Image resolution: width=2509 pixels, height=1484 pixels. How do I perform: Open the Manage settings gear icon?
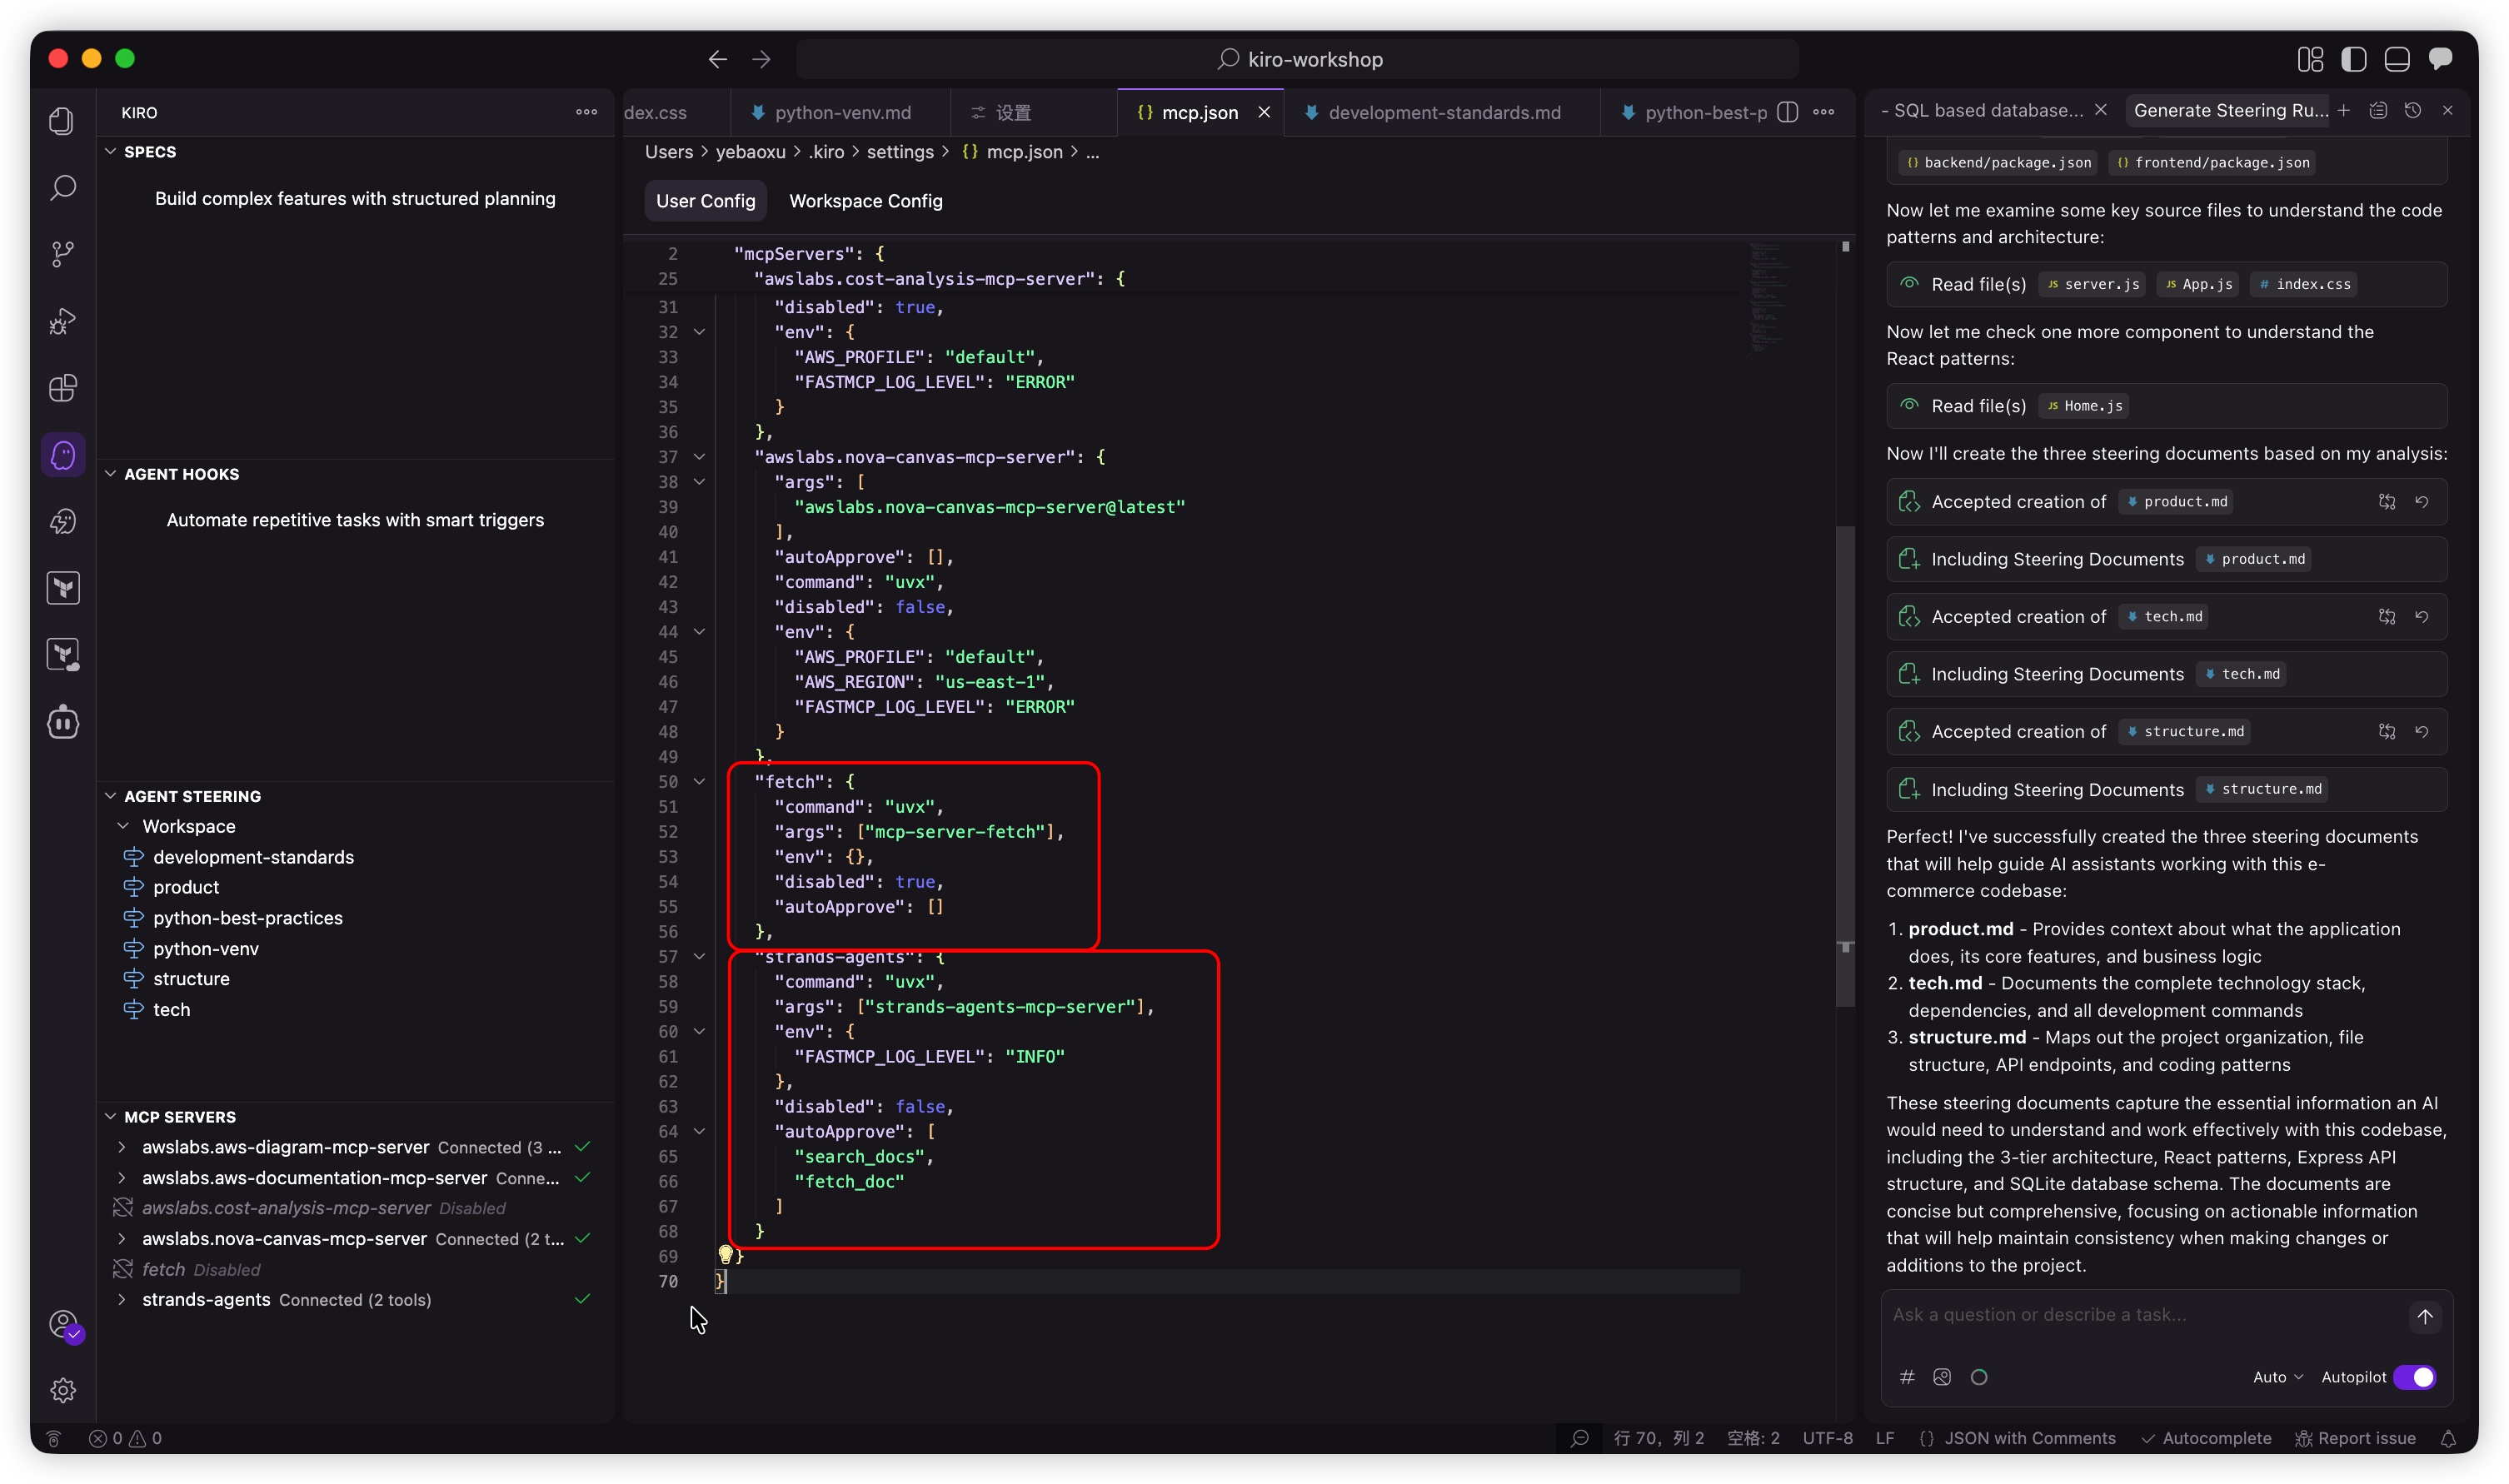(x=63, y=1390)
